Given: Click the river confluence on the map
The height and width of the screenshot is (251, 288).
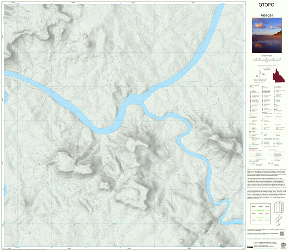Looking at the screenshot, I should 140,100.
